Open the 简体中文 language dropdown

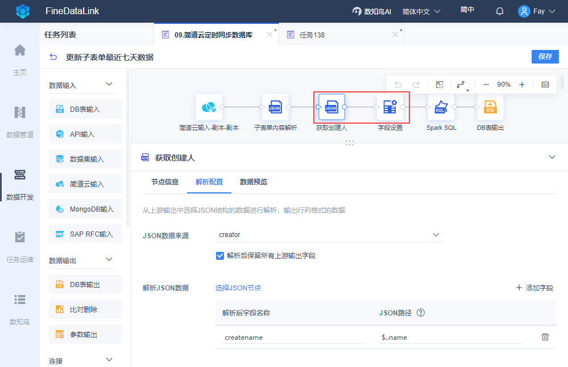[x=421, y=11]
